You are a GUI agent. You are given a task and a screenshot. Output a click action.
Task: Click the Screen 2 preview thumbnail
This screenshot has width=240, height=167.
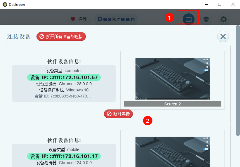(x=172, y=79)
